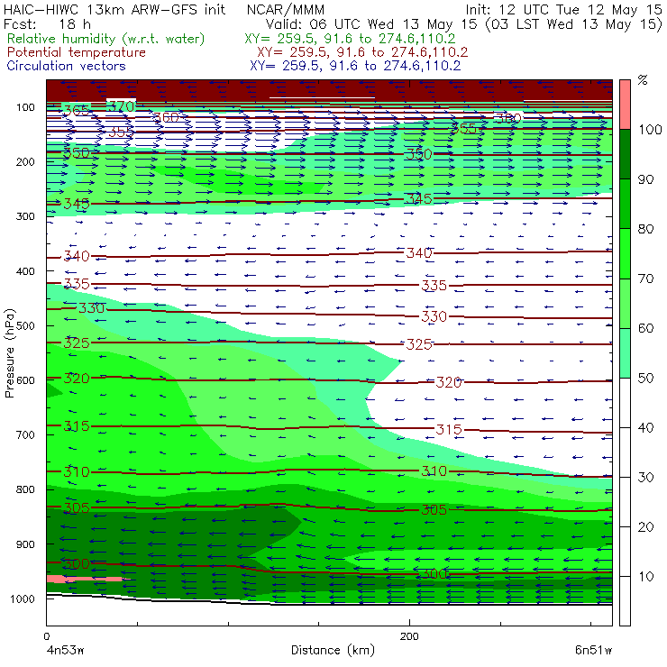
Task: Click the right-hand "340" contour label
Action: pos(419,253)
